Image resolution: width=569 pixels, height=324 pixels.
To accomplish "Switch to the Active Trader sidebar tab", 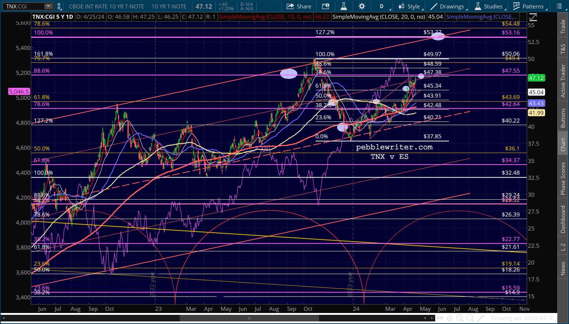I will [563, 81].
